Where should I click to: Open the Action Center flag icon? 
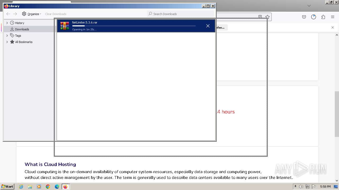tap(314, 187)
